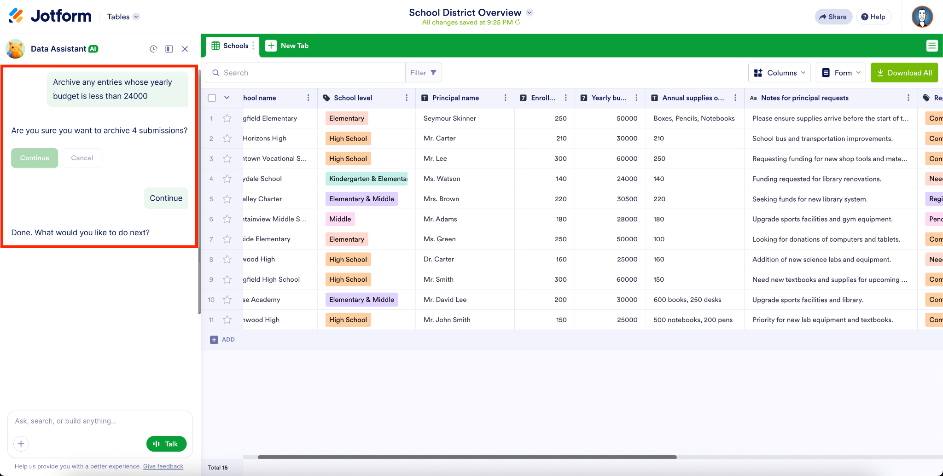Toggle Data Assistant panel layout icon
Image resolution: width=943 pixels, height=476 pixels.
pos(169,49)
